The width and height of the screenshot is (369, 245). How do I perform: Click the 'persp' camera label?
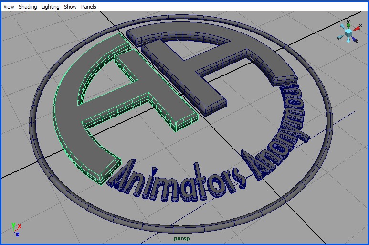[182, 239]
